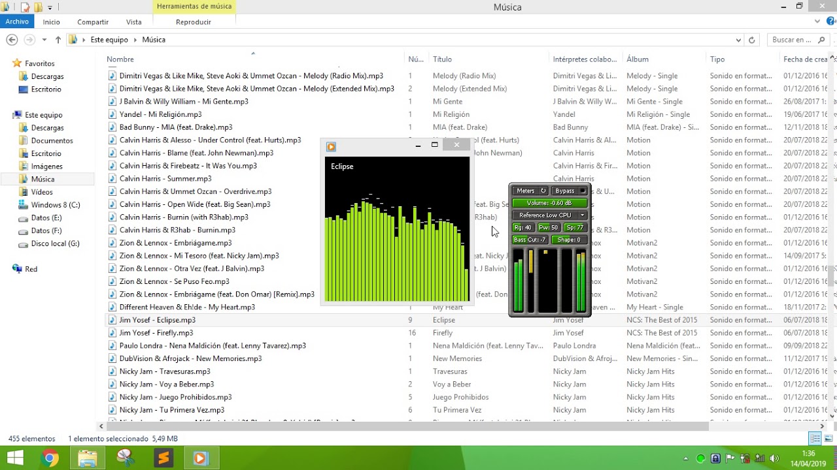Open the address bar history dropdown
The image size is (837, 470).
coord(739,40)
